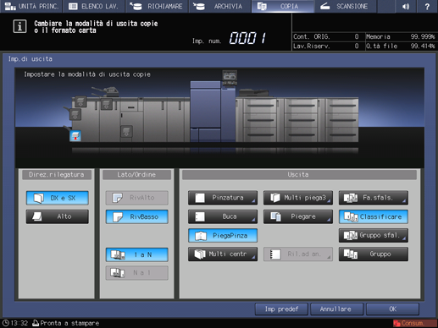Select 1 a N output order

(137, 254)
